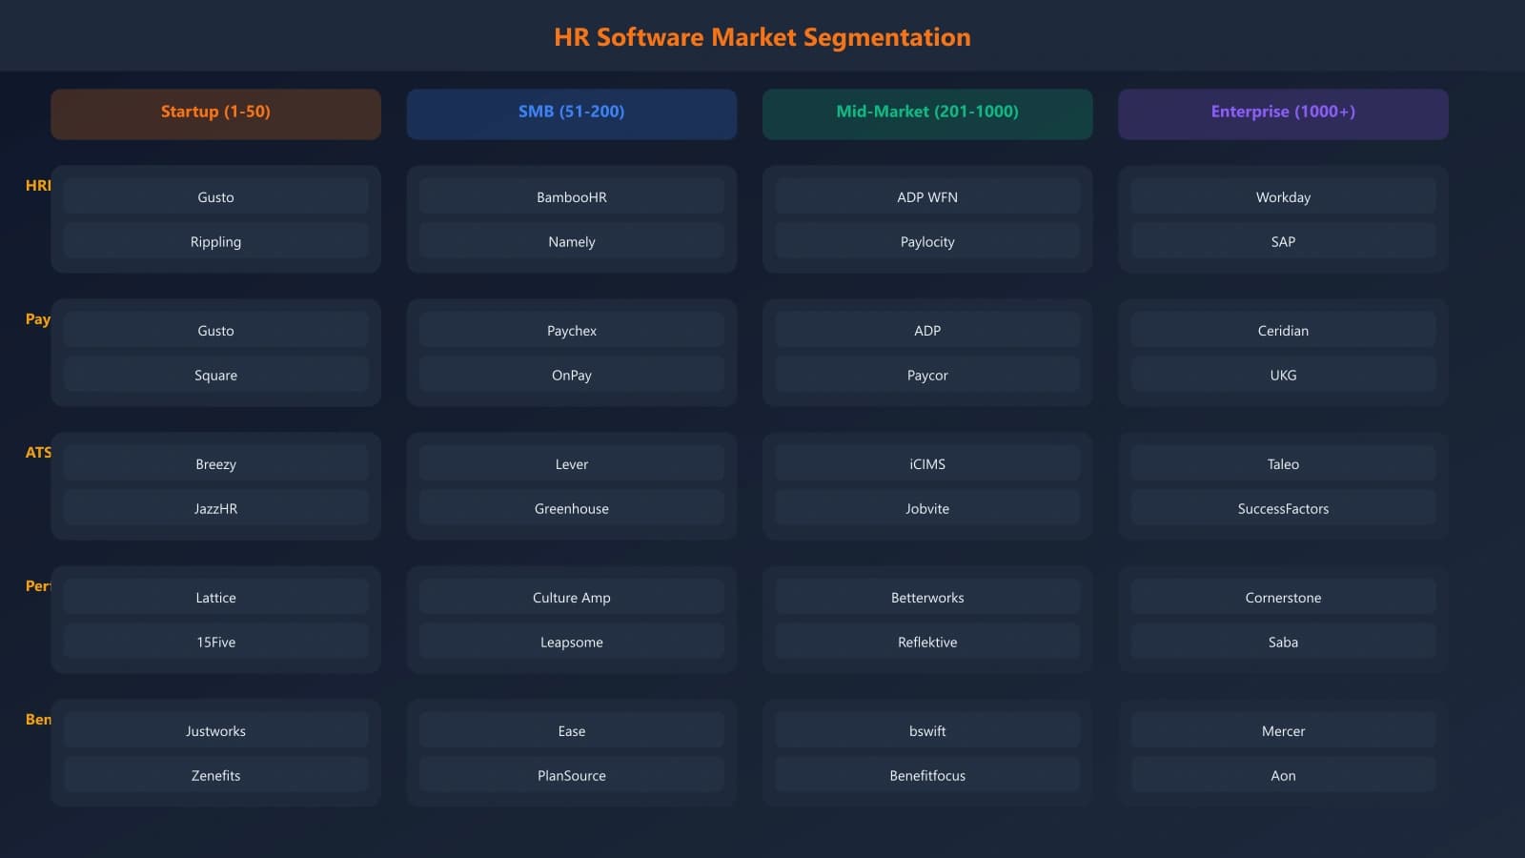Select Paychex in the SMB payroll column
1525x858 pixels.
[571, 330]
